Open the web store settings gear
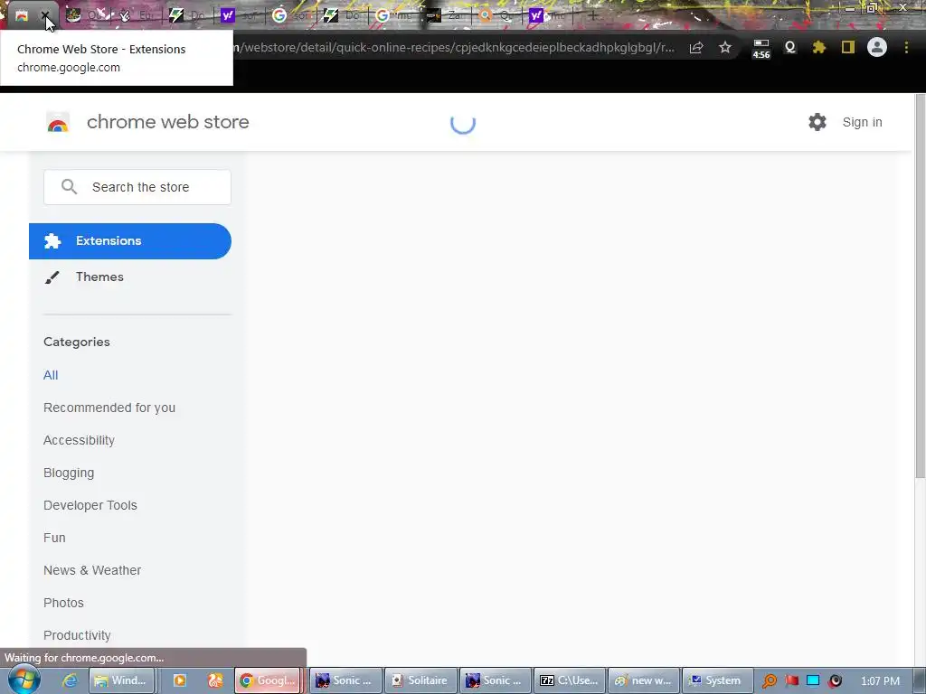Screen dimensions: 926x694 [x=817, y=122]
